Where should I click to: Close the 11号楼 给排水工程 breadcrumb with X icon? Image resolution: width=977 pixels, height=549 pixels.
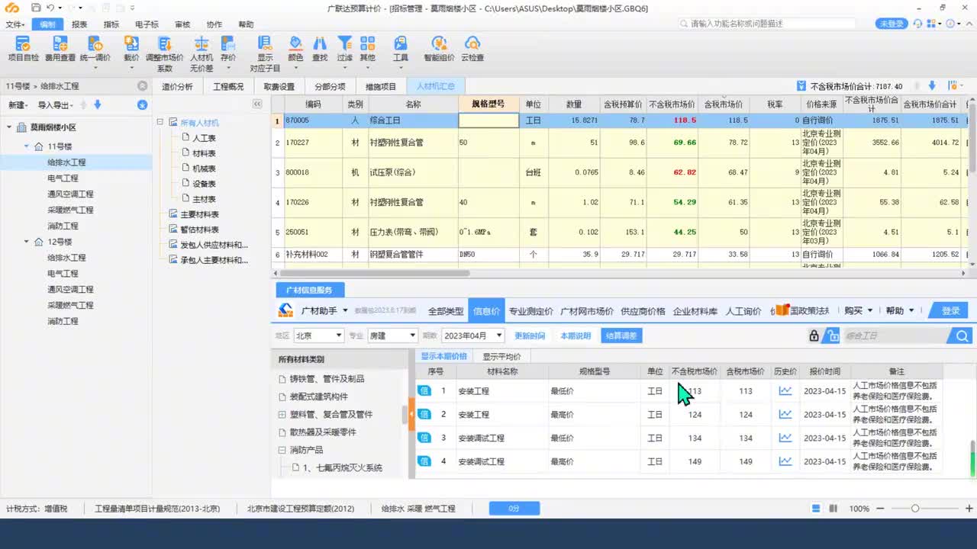point(142,86)
